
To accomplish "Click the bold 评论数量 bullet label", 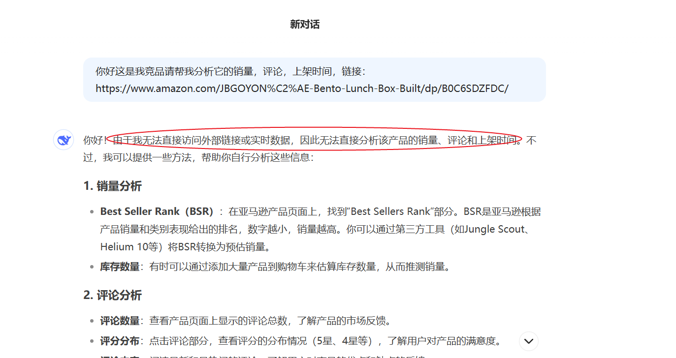I will (120, 321).
